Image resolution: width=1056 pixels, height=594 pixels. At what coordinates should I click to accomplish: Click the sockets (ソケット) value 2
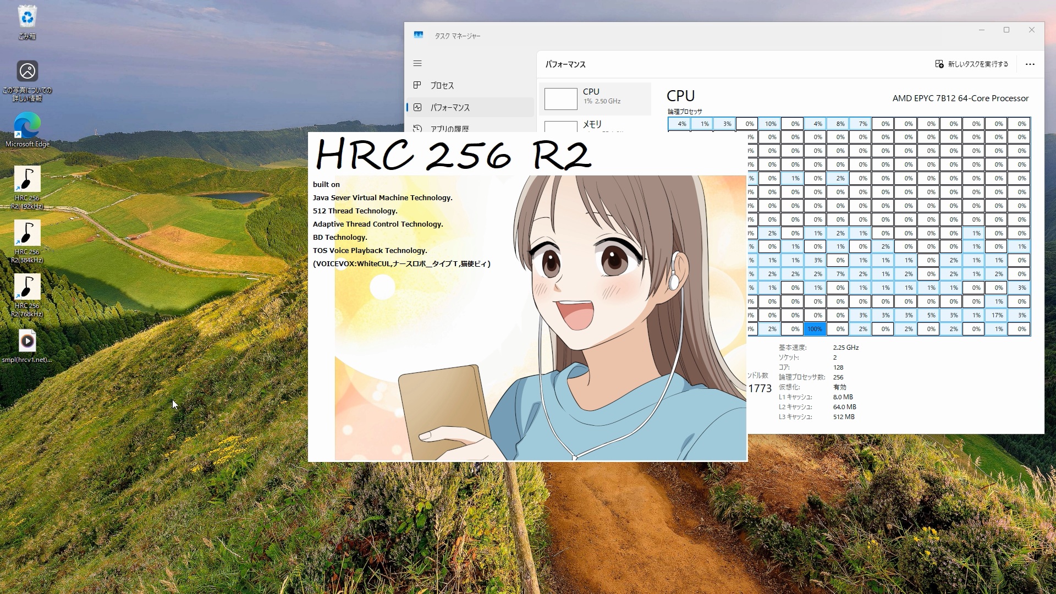pyautogui.click(x=834, y=358)
